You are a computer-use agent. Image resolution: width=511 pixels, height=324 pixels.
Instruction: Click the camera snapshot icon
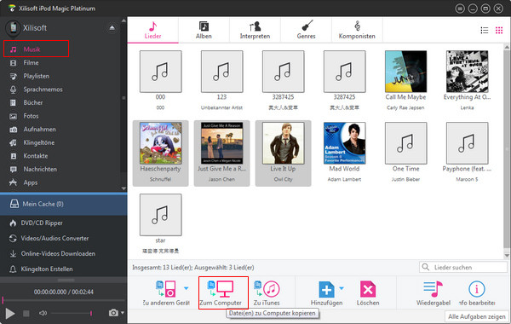point(113,313)
